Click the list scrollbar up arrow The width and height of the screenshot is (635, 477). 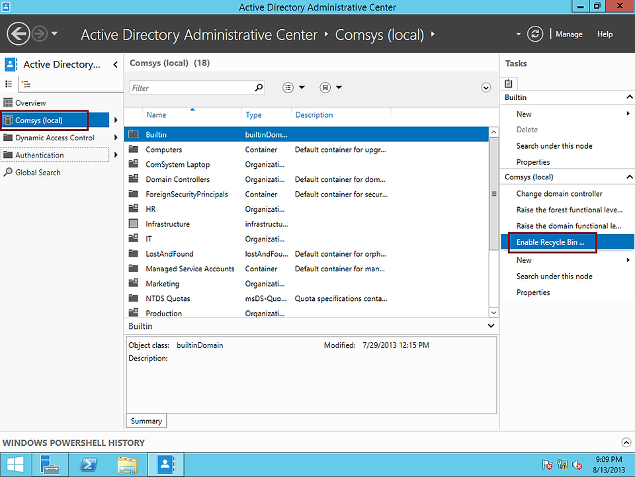click(x=493, y=132)
